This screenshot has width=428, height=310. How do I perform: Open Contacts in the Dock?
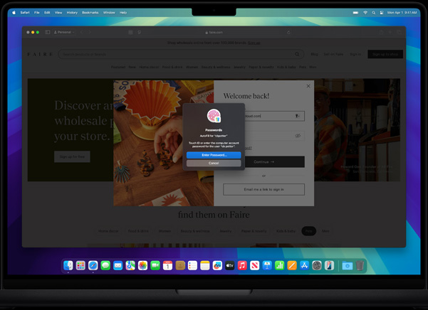tap(180, 265)
